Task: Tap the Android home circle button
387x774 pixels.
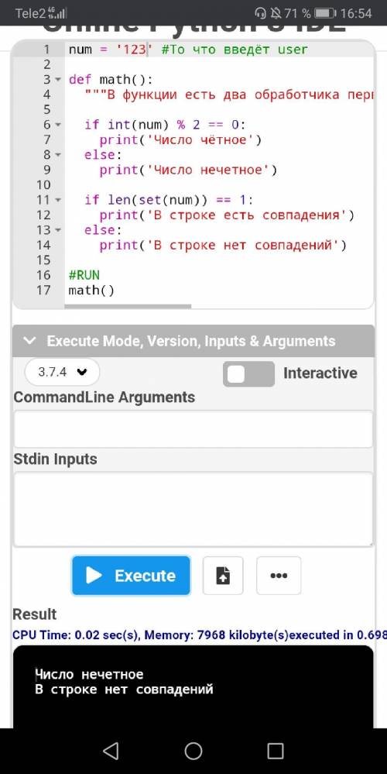Action: [x=193, y=751]
